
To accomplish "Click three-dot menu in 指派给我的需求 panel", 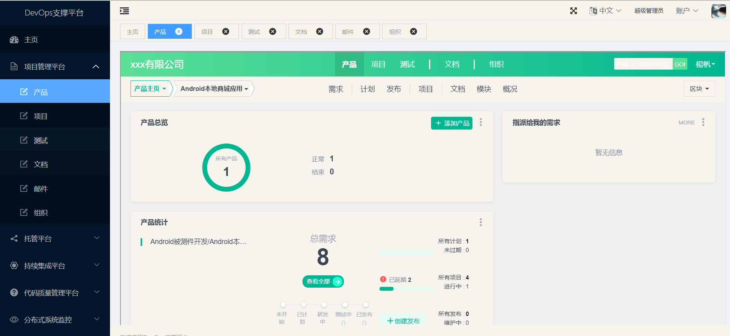I will coord(703,122).
